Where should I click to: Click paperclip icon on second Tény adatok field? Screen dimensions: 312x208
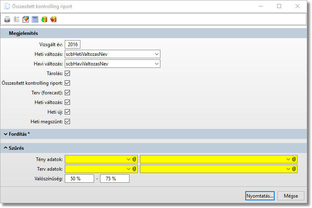coord(294,159)
